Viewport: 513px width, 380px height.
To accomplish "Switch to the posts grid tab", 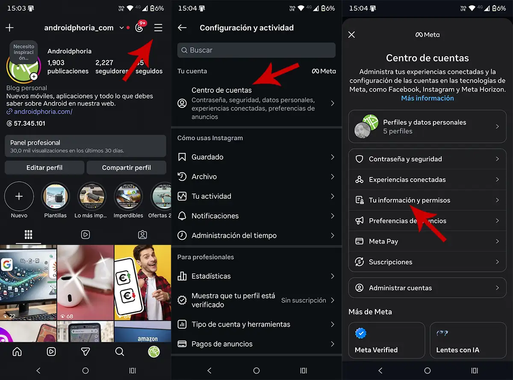I will [28, 235].
